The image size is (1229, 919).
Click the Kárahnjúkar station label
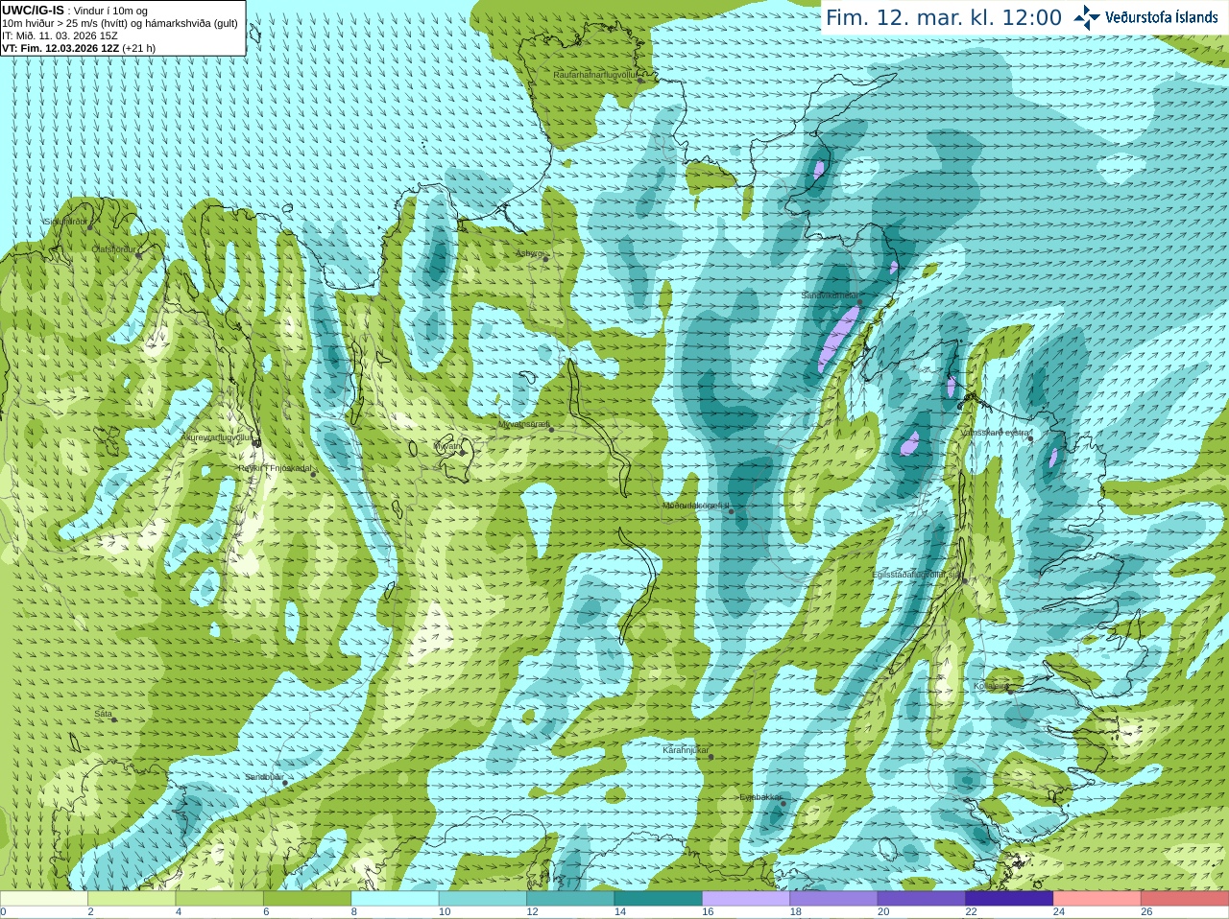coord(686,750)
